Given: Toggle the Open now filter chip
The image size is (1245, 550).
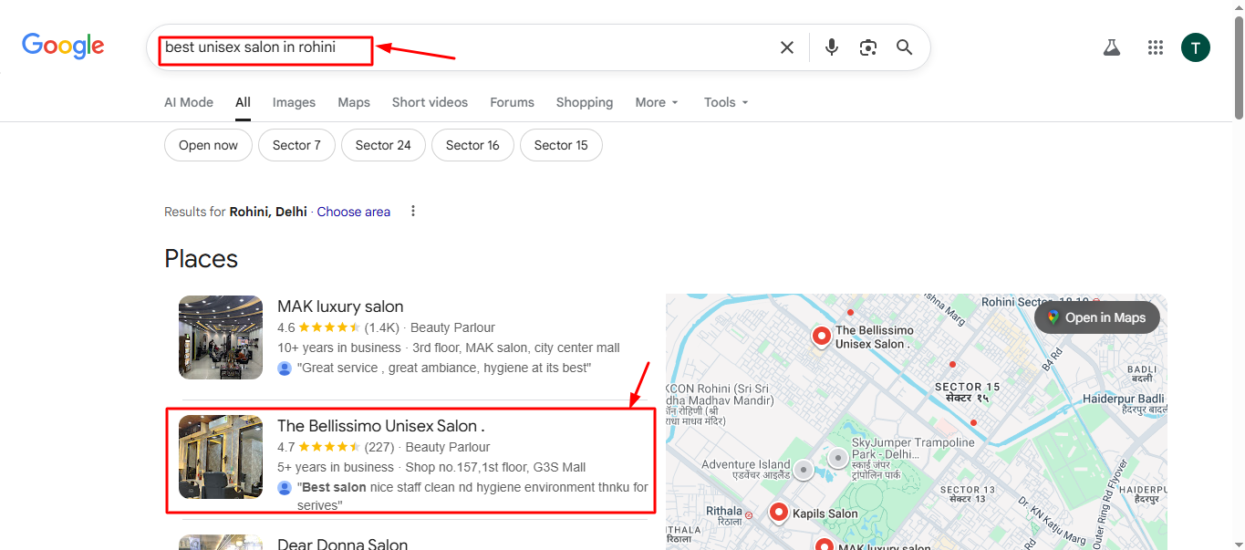Looking at the screenshot, I should coord(208,145).
